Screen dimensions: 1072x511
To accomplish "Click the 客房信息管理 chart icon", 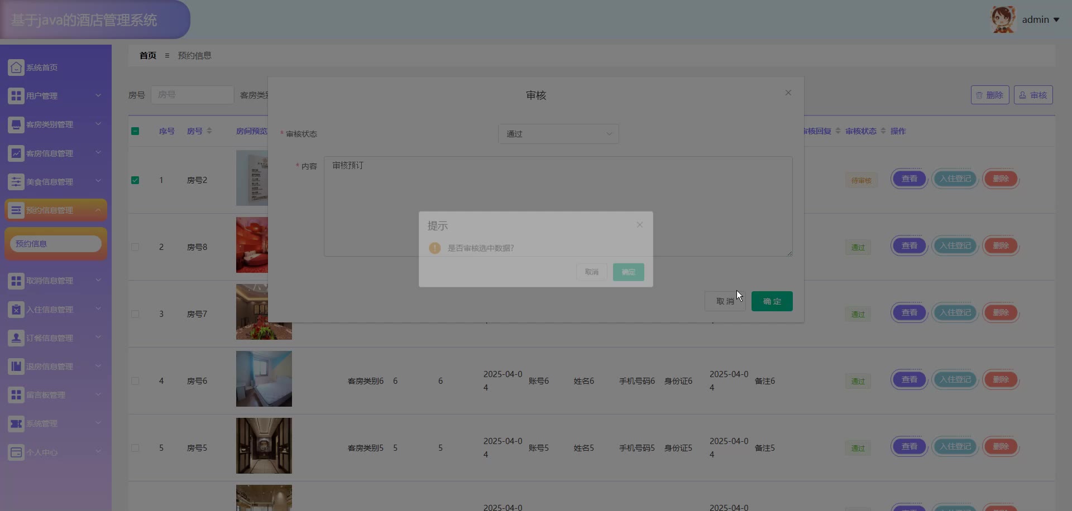I will (x=16, y=153).
